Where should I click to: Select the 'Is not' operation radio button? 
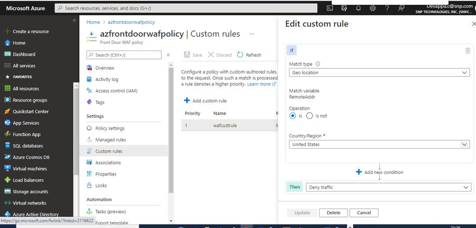point(310,116)
